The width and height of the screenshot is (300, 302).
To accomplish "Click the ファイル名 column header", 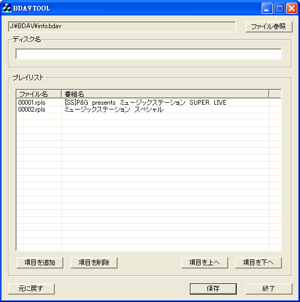I will tap(39, 94).
